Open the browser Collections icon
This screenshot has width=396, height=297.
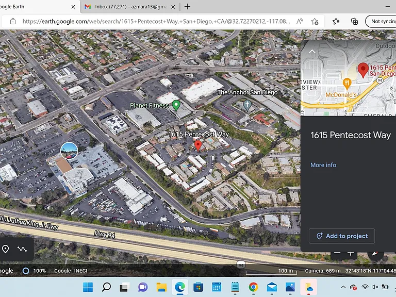click(x=354, y=22)
